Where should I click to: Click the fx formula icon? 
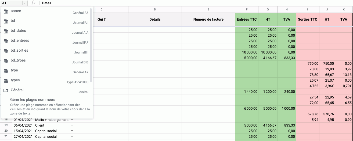[34, 3]
